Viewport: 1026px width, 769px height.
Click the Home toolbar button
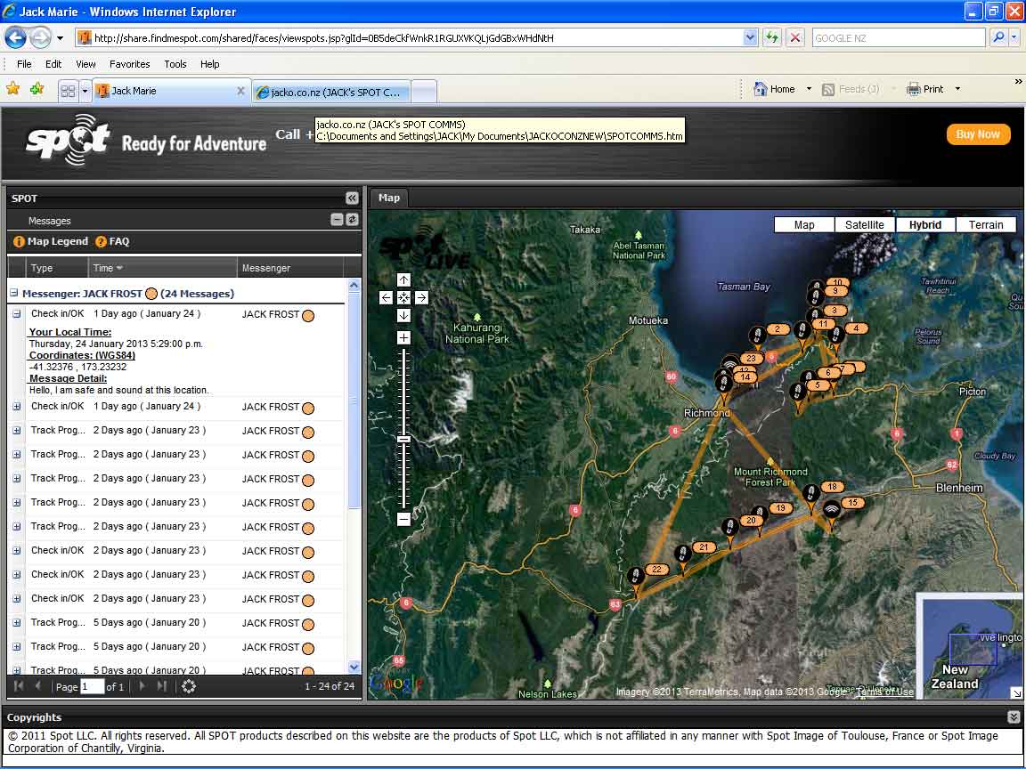pyautogui.click(x=774, y=89)
